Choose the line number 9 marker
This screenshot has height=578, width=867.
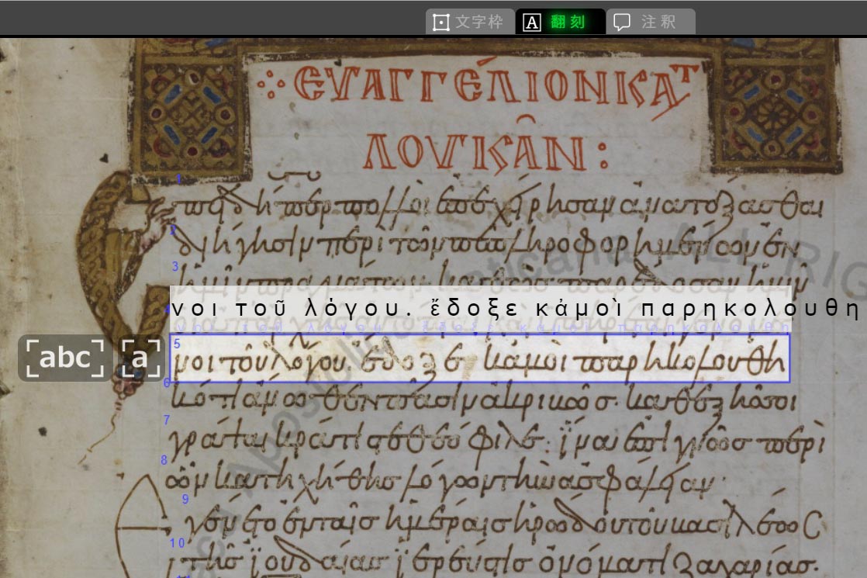coord(185,499)
